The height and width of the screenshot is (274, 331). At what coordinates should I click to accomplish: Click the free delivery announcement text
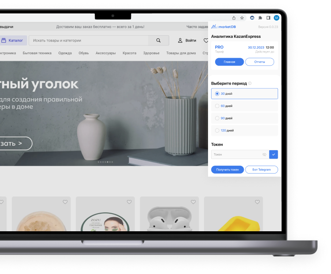(x=100, y=27)
